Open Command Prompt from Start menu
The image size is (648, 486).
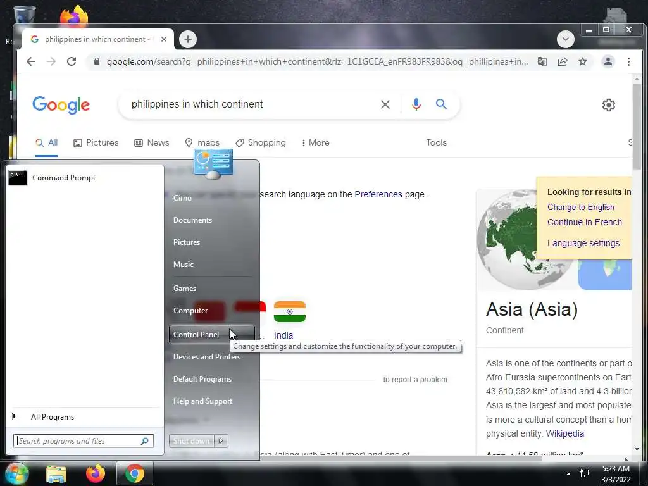tap(84, 178)
